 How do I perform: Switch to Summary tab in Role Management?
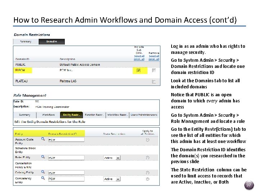24,115
